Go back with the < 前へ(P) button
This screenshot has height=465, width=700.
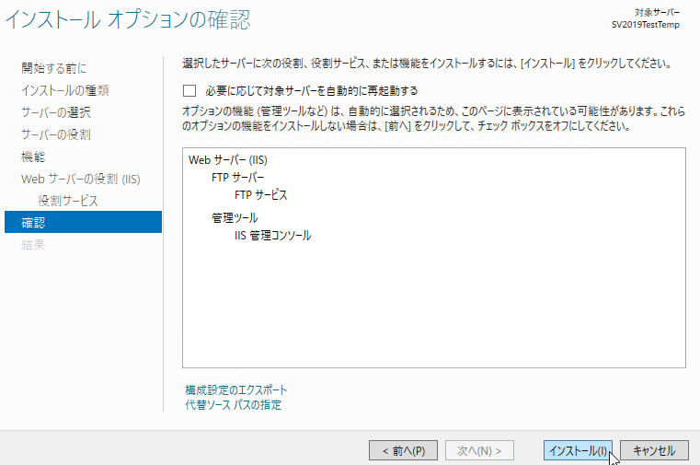pos(403,450)
